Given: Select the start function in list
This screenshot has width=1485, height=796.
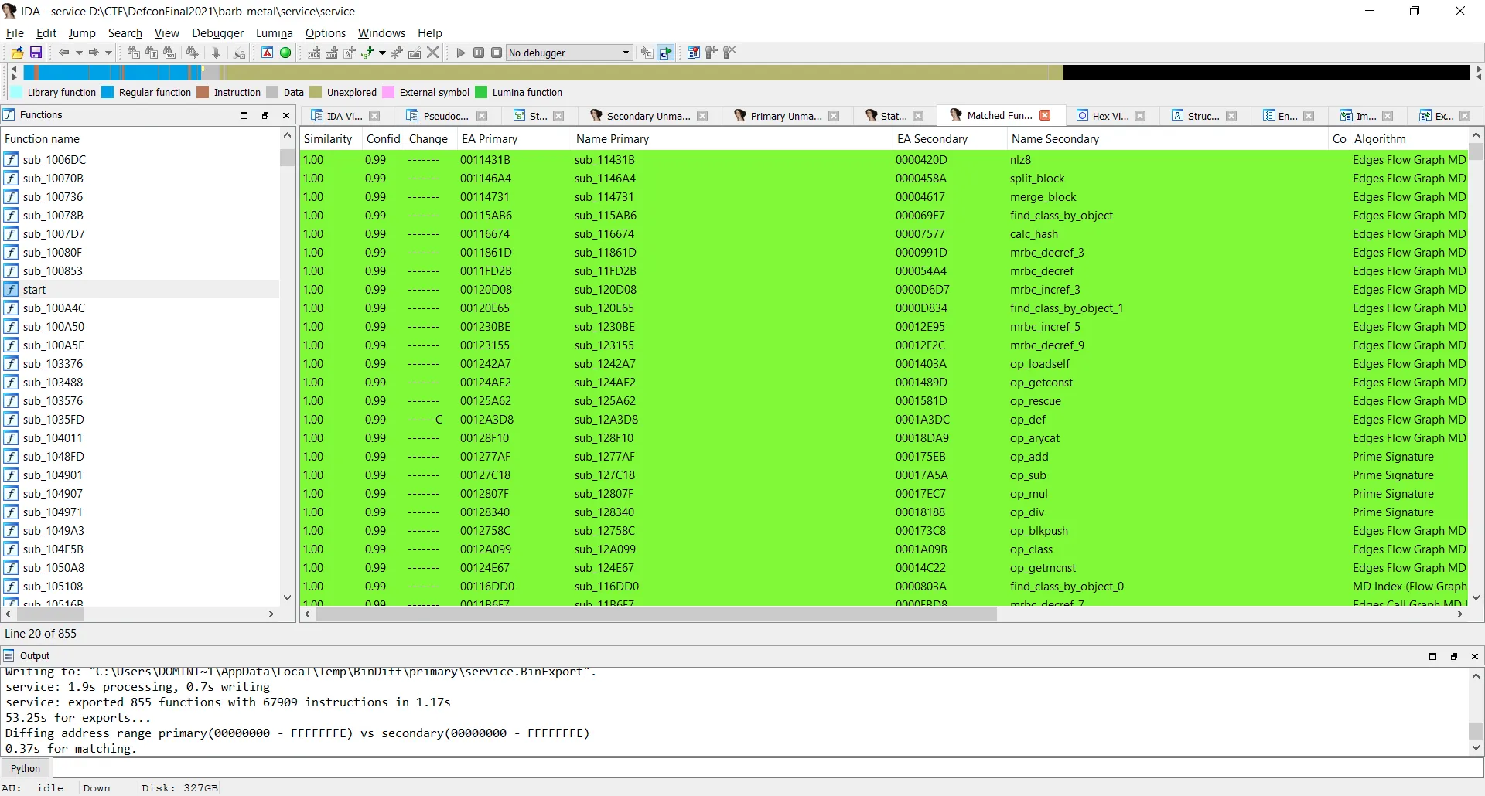Looking at the screenshot, I should coord(34,290).
